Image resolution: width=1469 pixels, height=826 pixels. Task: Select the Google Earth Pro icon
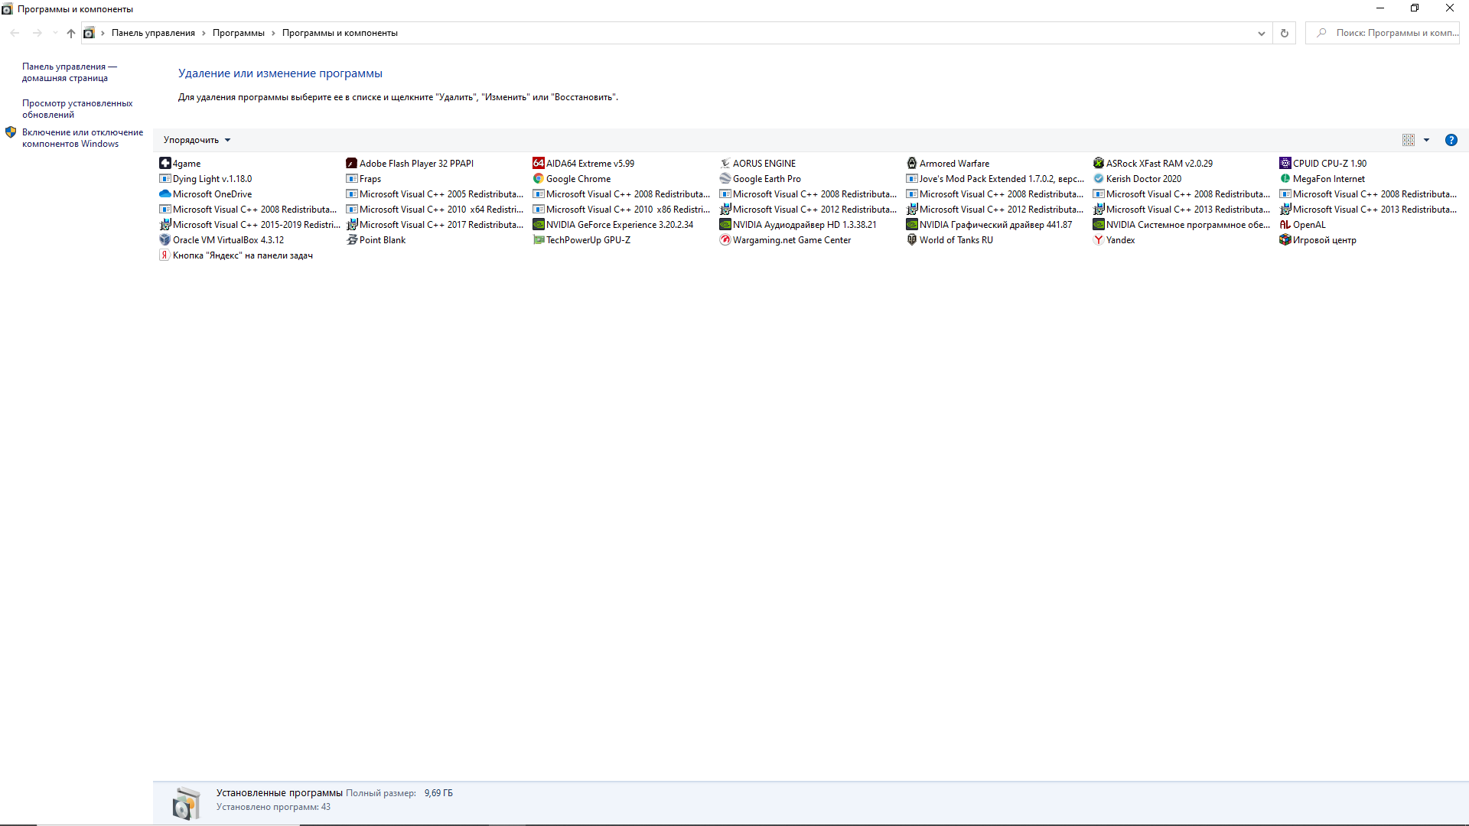click(x=725, y=178)
